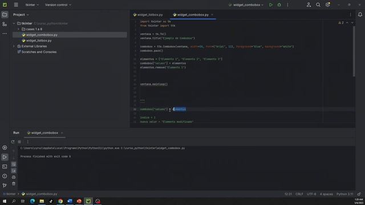Open Windows taskbar search
This screenshot has height=205, width=365.
click(x=14, y=201)
